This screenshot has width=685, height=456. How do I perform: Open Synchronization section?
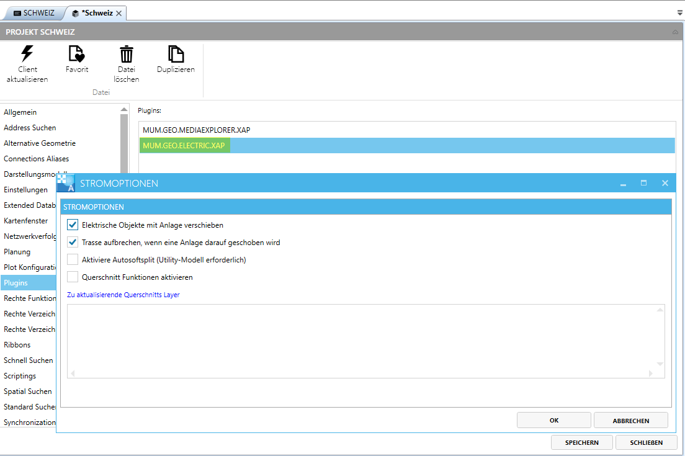tap(29, 422)
